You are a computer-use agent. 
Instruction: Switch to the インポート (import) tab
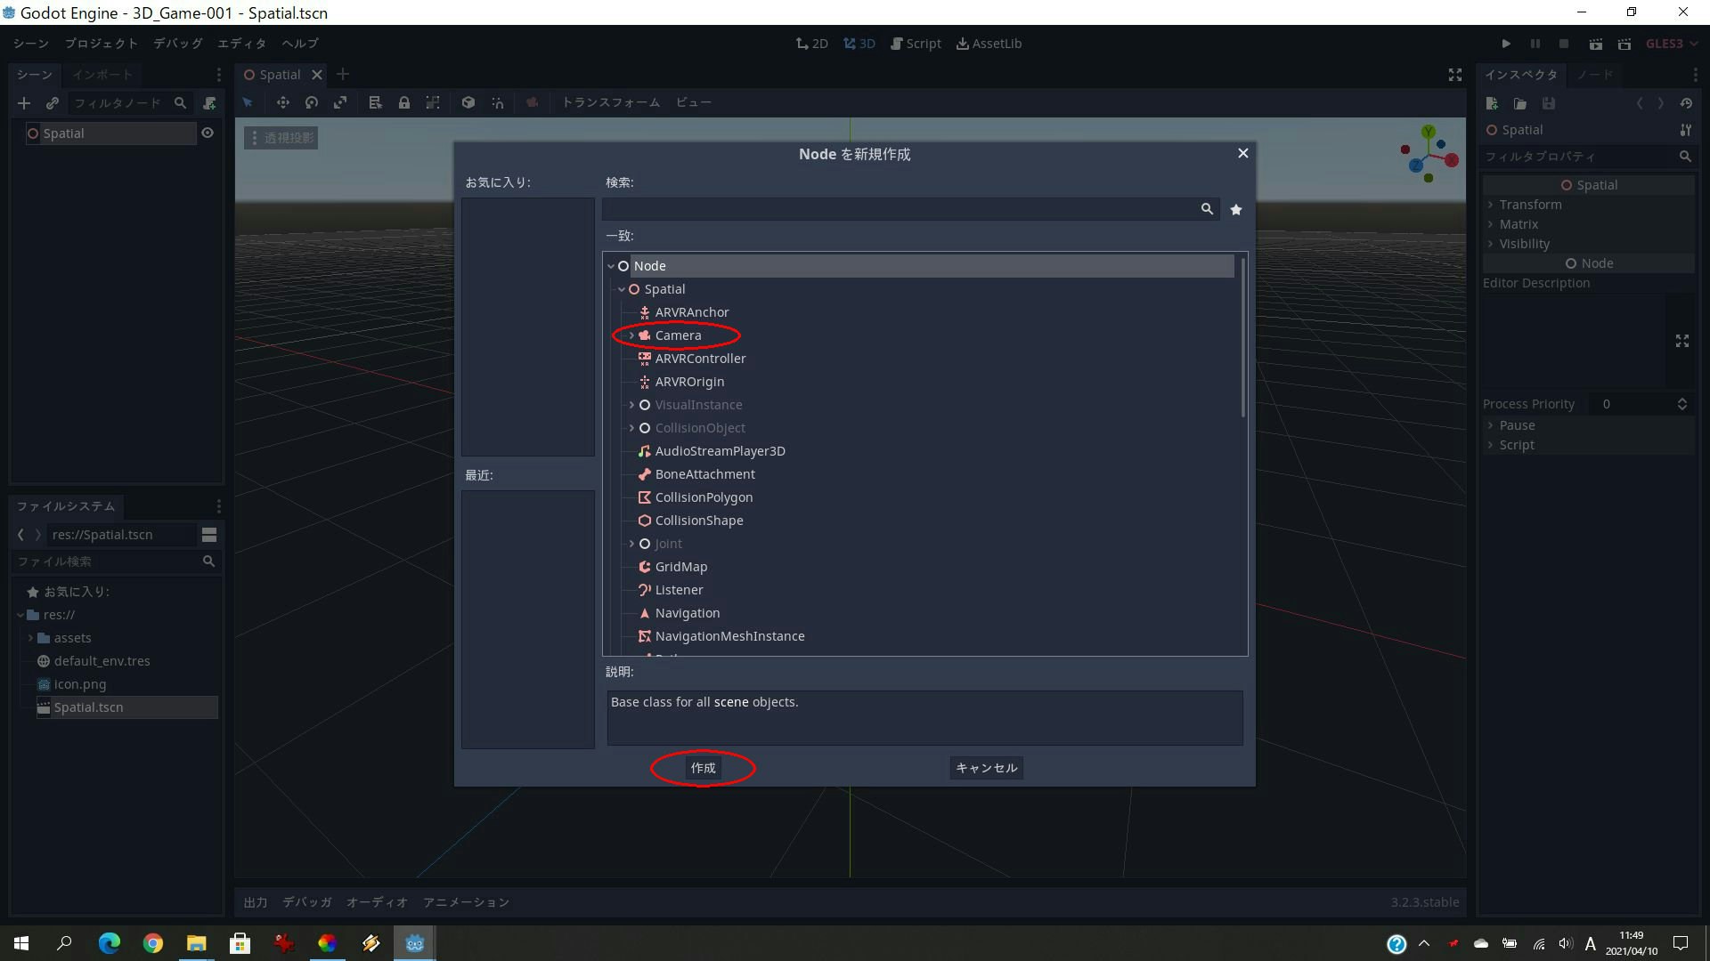[x=102, y=75]
